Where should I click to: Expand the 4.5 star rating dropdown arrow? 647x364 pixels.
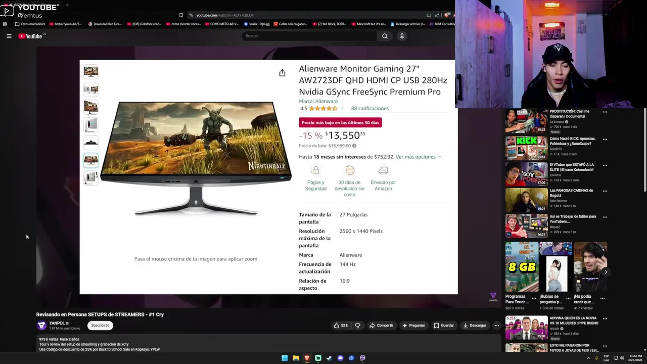342,108
